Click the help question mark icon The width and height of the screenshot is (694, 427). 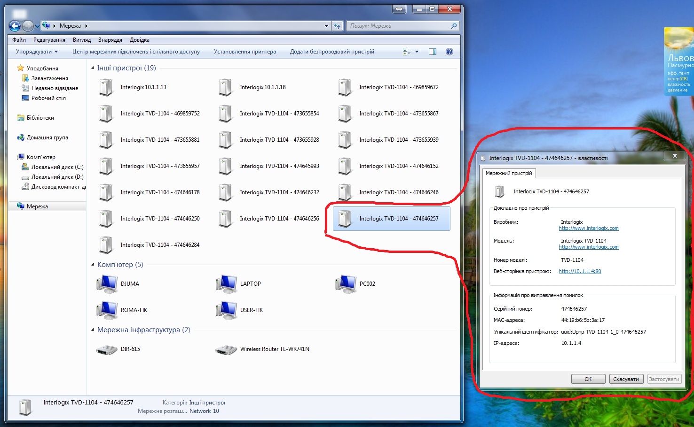[x=450, y=52]
